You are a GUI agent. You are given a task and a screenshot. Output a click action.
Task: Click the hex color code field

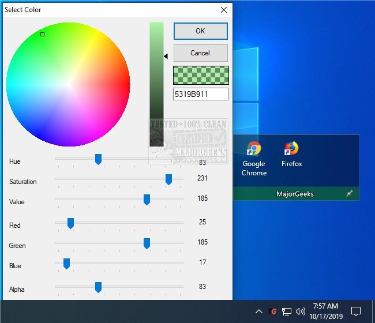[200, 94]
